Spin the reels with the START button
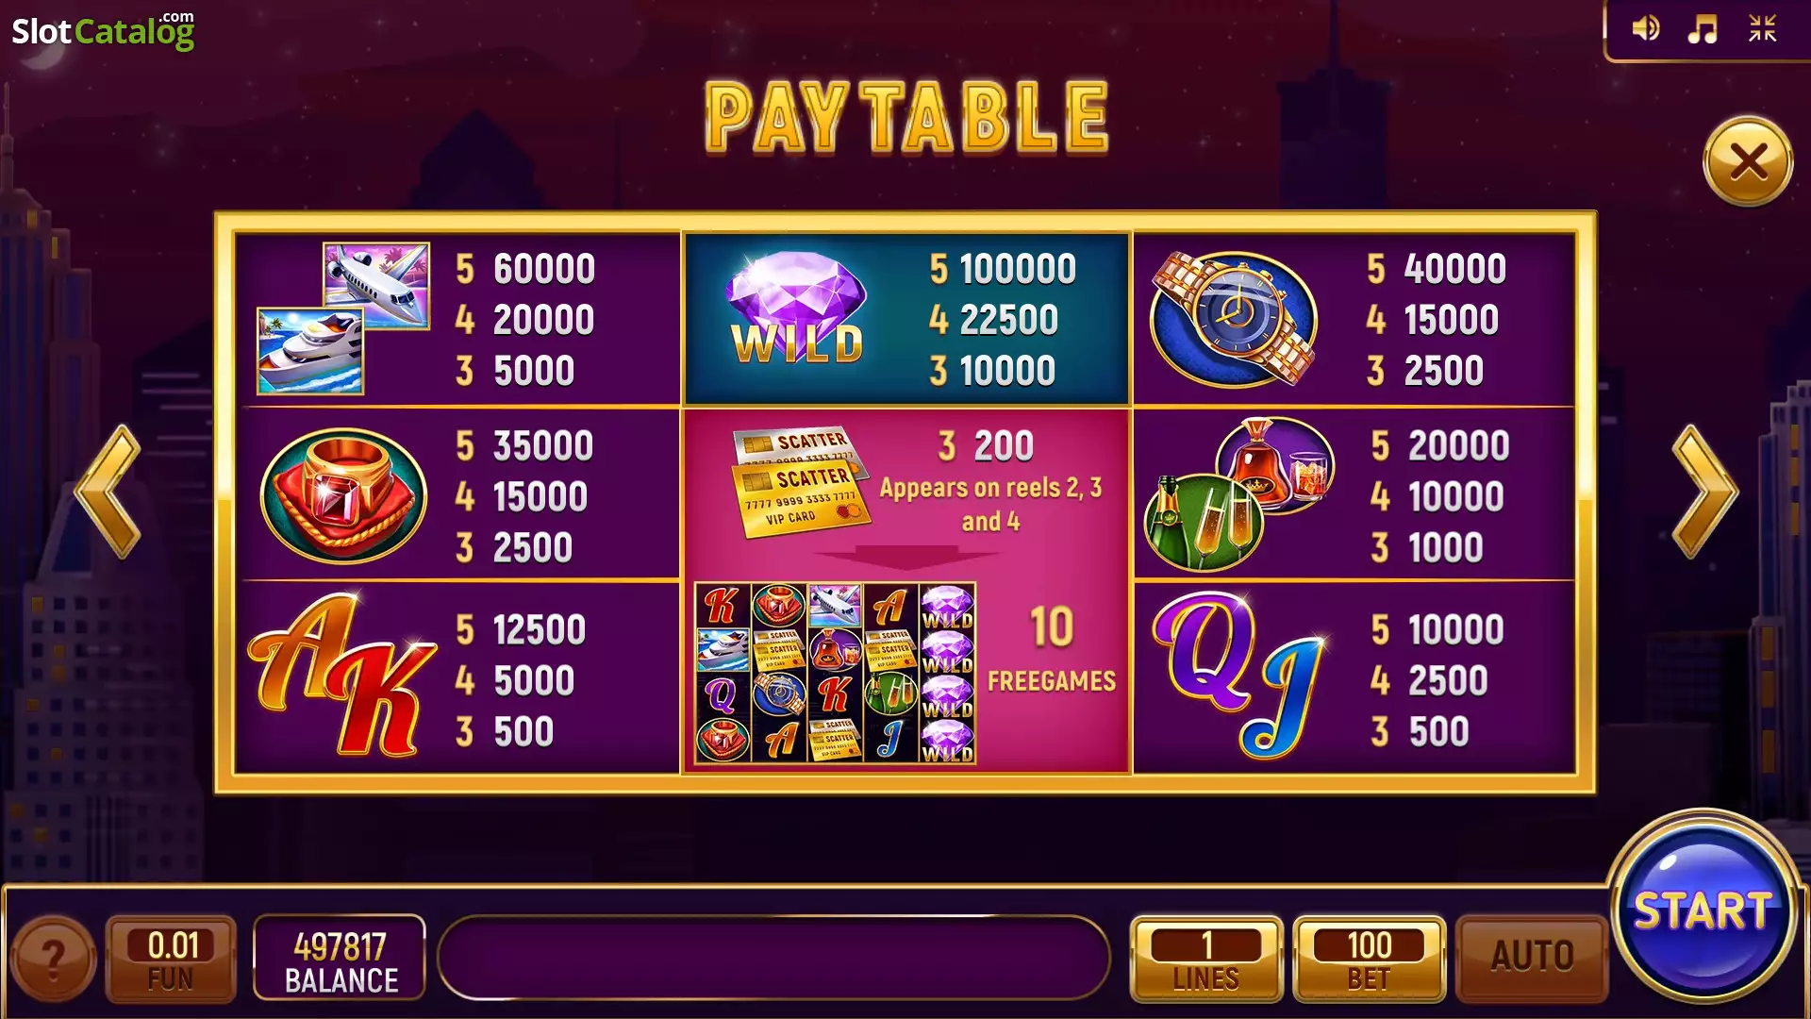Image resolution: width=1811 pixels, height=1019 pixels. coord(1703,909)
